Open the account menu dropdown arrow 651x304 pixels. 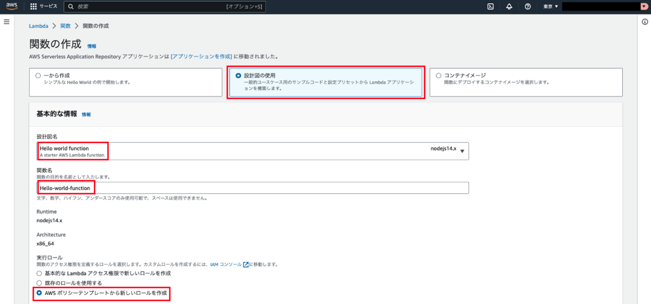[x=643, y=7]
